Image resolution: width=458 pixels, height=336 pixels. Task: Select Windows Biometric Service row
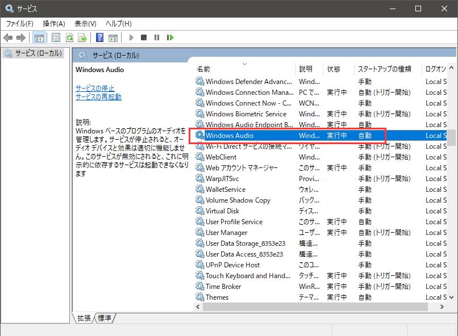coord(321,114)
